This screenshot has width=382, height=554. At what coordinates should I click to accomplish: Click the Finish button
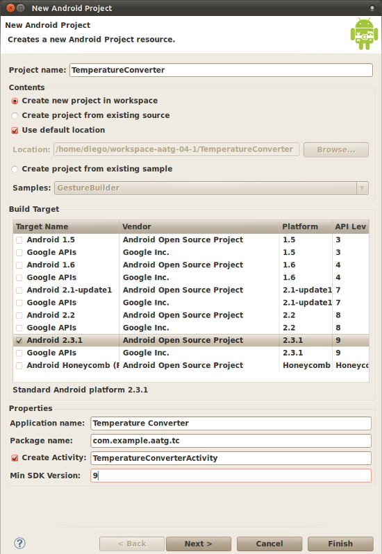(x=340, y=544)
